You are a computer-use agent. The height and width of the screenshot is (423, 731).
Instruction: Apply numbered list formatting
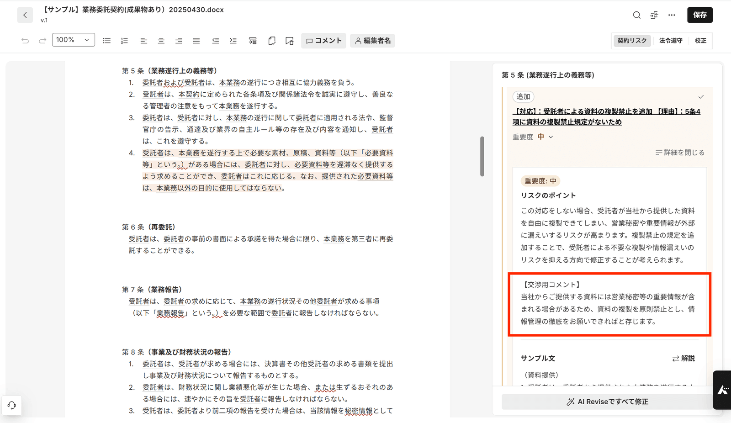point(124,41)
